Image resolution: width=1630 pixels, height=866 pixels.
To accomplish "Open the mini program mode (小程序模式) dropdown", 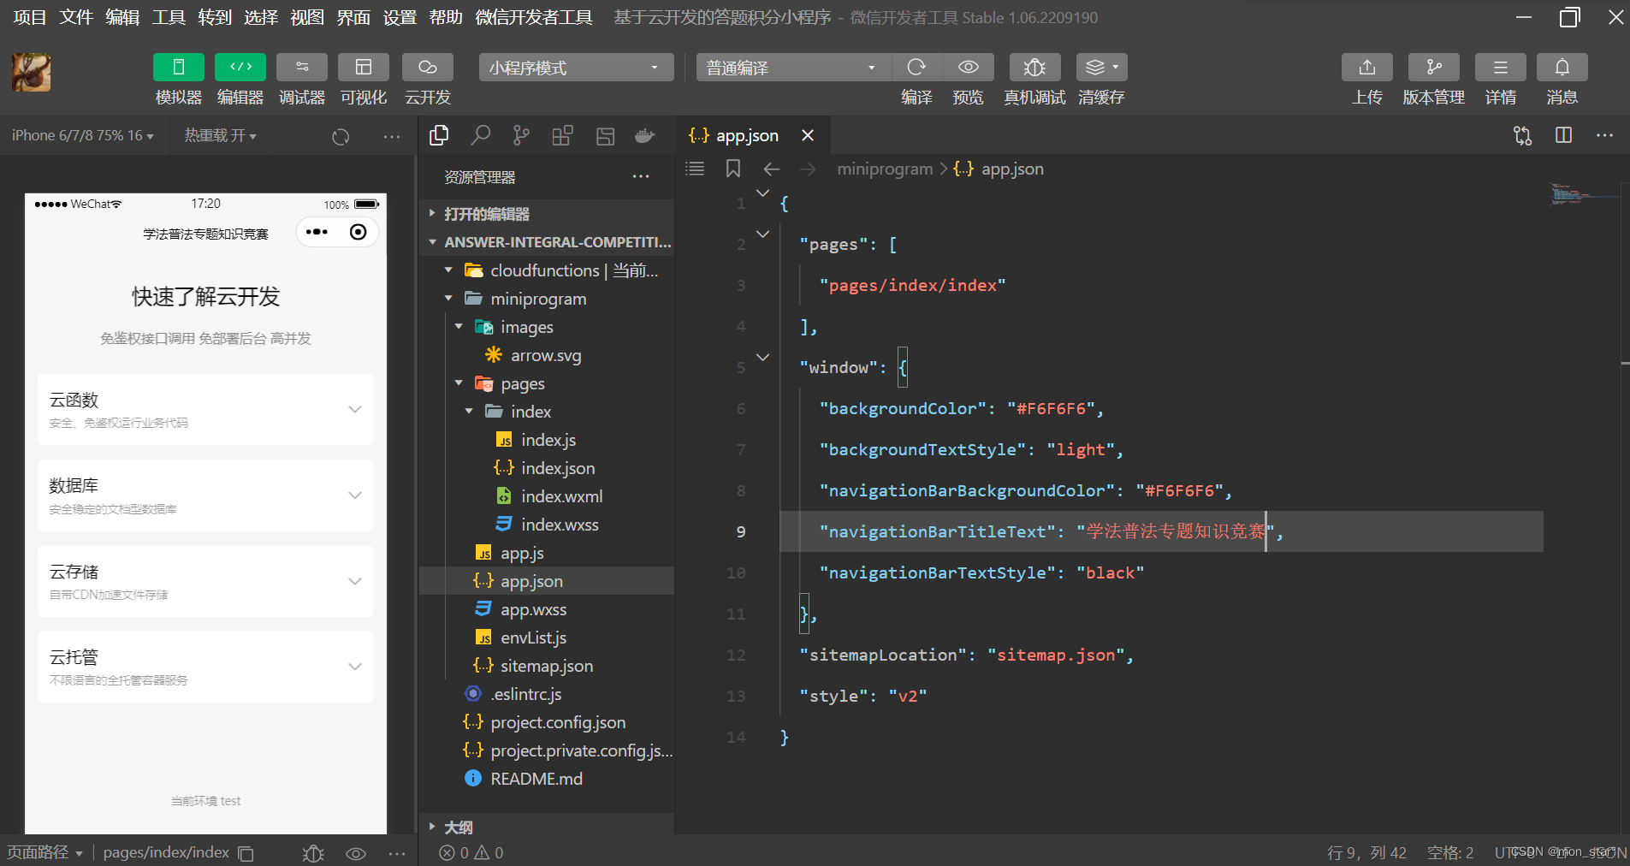I will 576,68.
